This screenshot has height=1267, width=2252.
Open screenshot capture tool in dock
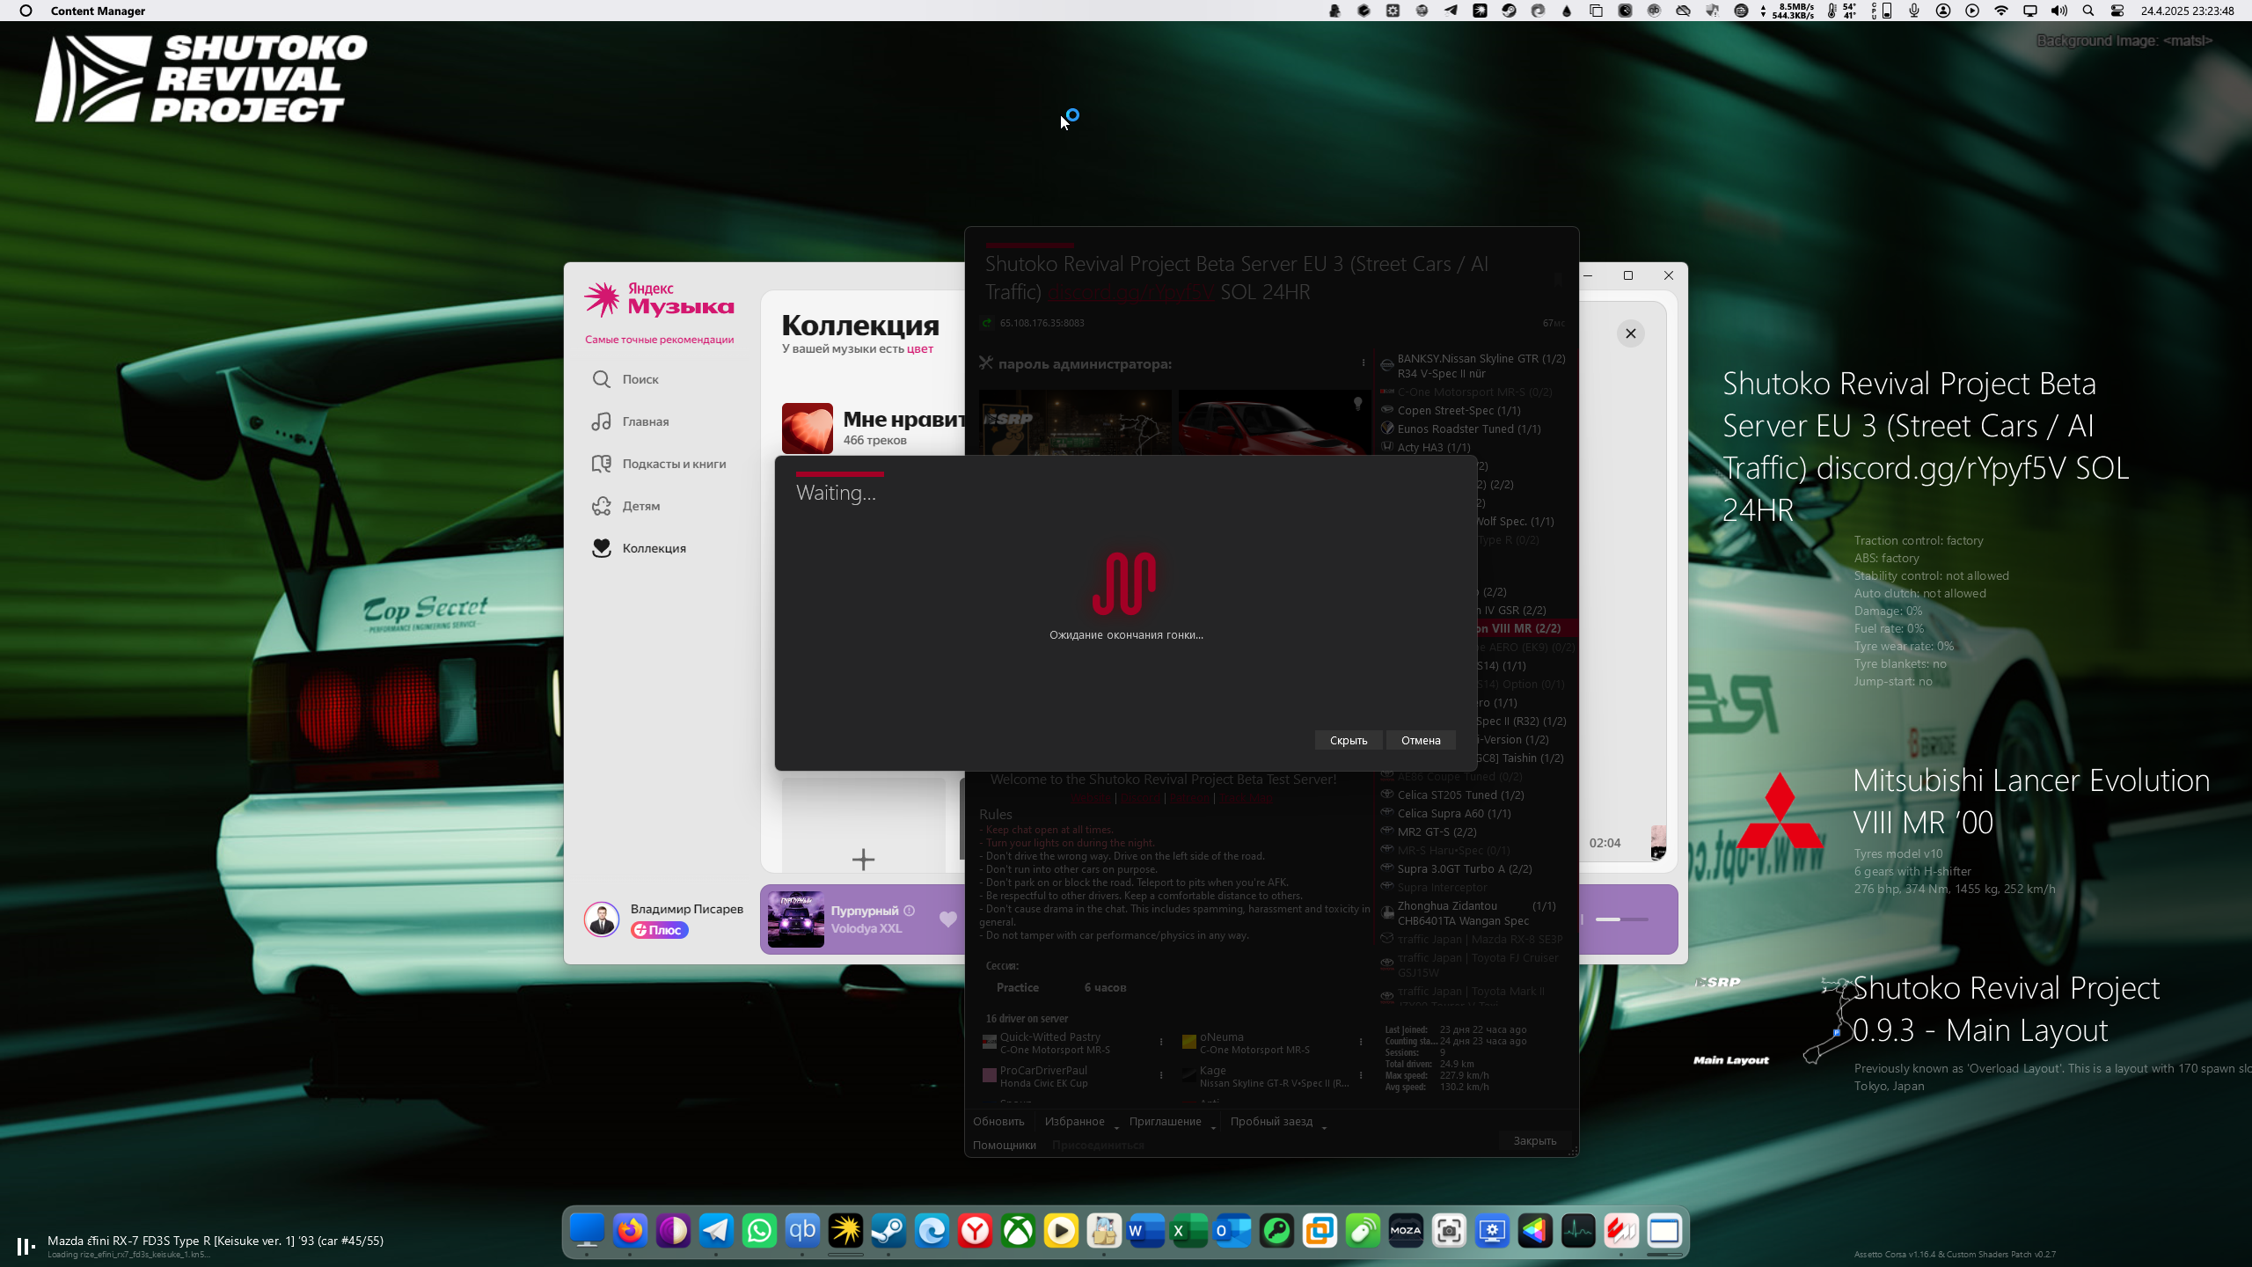pos(1449,1230)
